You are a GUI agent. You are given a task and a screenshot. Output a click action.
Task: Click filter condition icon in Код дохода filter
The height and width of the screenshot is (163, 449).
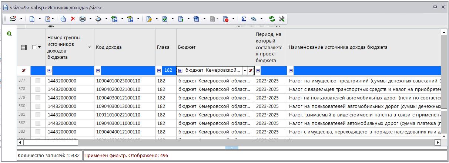98,70
